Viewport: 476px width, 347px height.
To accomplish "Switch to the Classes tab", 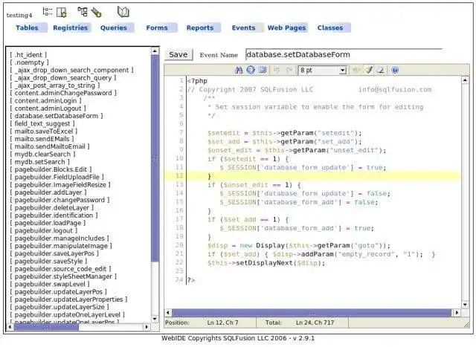I will click(x=330, y=27).
